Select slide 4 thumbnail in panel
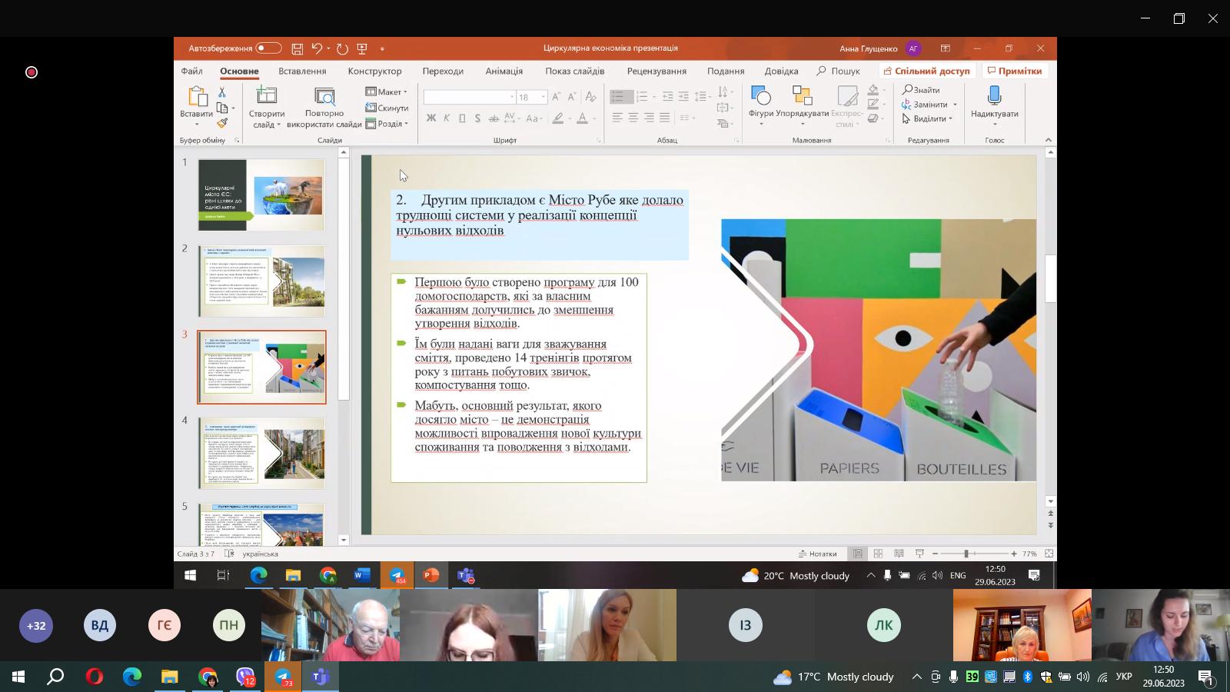This screenshot has width=1230, height=692. (262, 454)
